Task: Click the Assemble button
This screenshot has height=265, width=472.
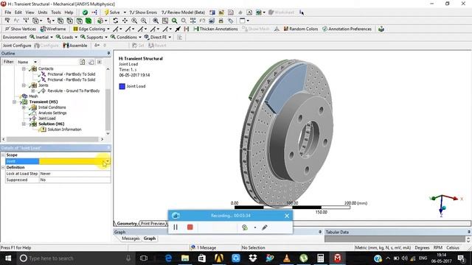Action: (x=75, y=46)
